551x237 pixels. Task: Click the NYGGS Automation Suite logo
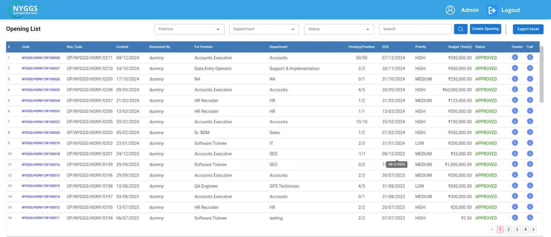point(23,10)
